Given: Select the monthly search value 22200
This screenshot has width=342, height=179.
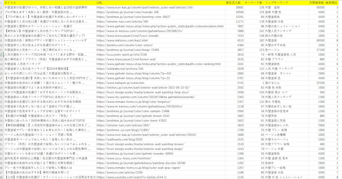Looking at the screenshot, I should pyautogui.click(x=320, y=83).
